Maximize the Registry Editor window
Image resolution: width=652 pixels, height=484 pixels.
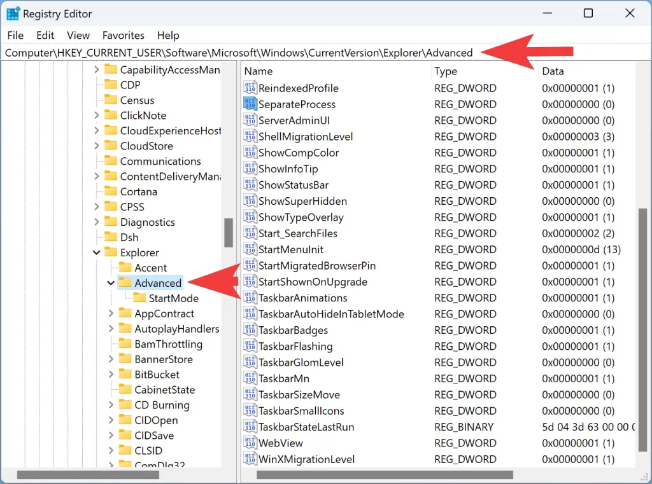[x=588, y=13]
